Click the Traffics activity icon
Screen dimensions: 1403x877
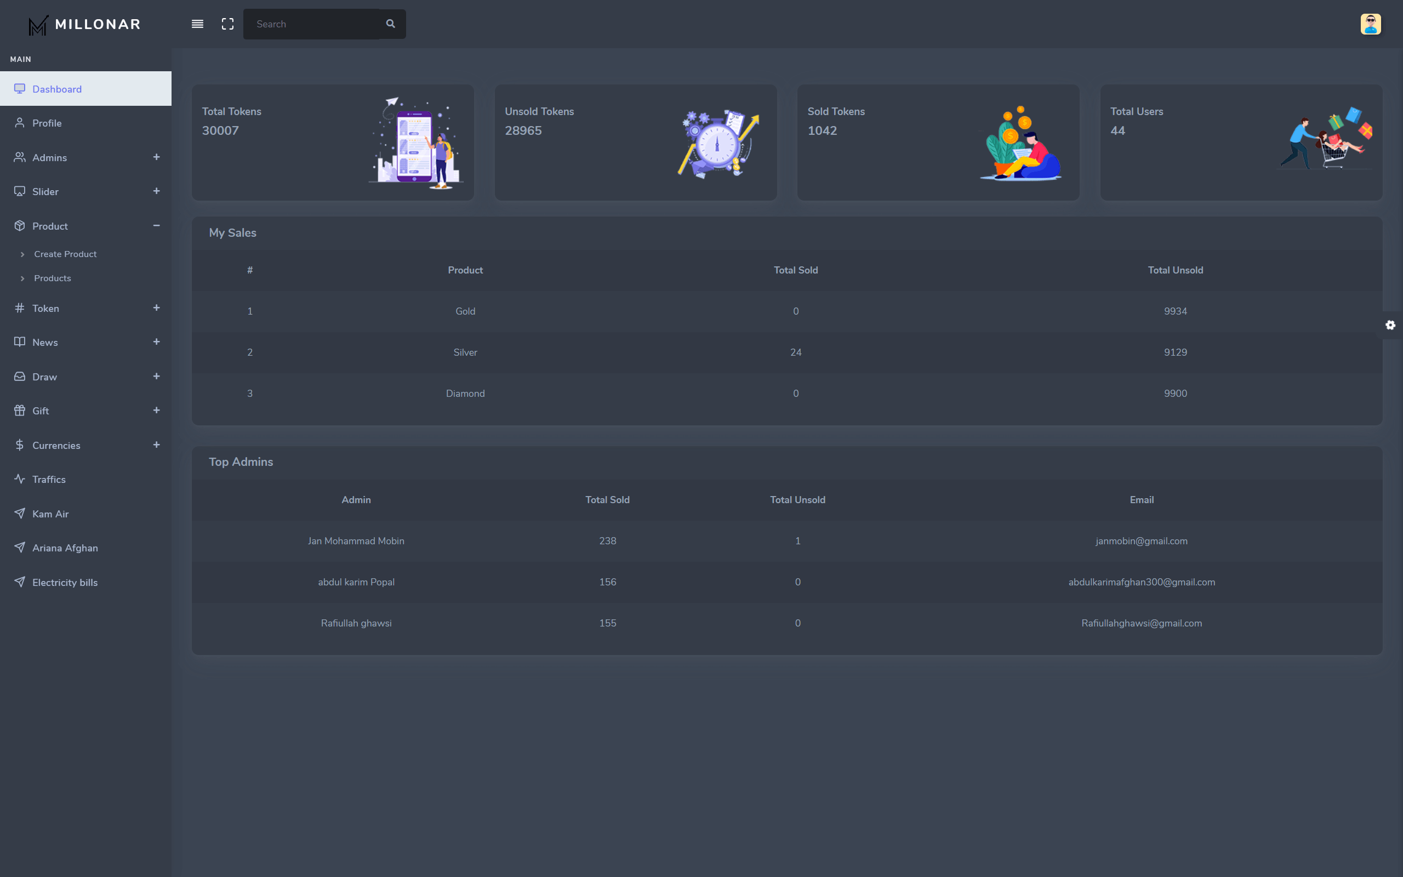(x=20, y=479)
